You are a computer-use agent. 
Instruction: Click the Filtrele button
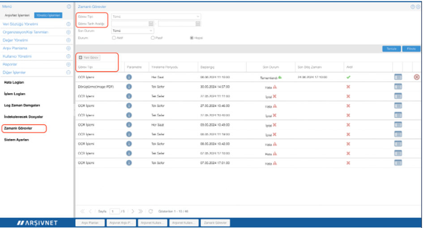click(411, 48)
